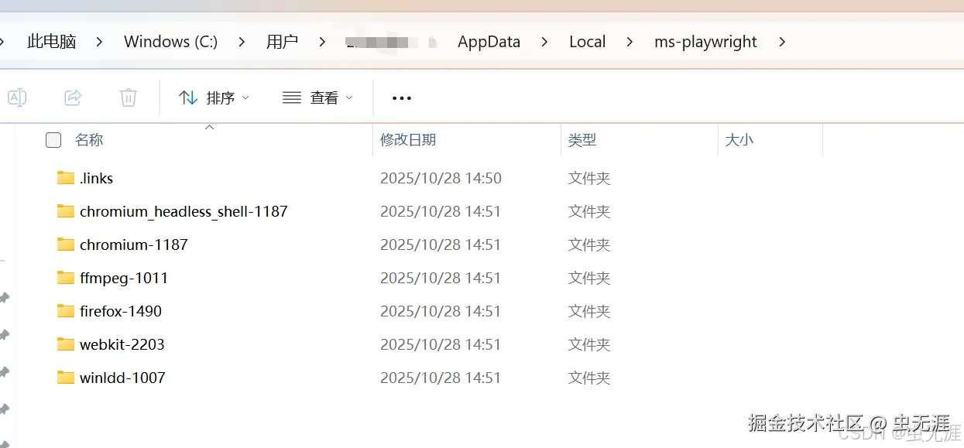This screenshot has height=448, width=964.
Task: Click the Delete trash icon
Action: click(x=129, y=97)
